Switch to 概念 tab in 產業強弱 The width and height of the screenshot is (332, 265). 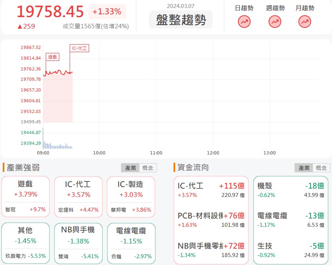pos(148,168)
